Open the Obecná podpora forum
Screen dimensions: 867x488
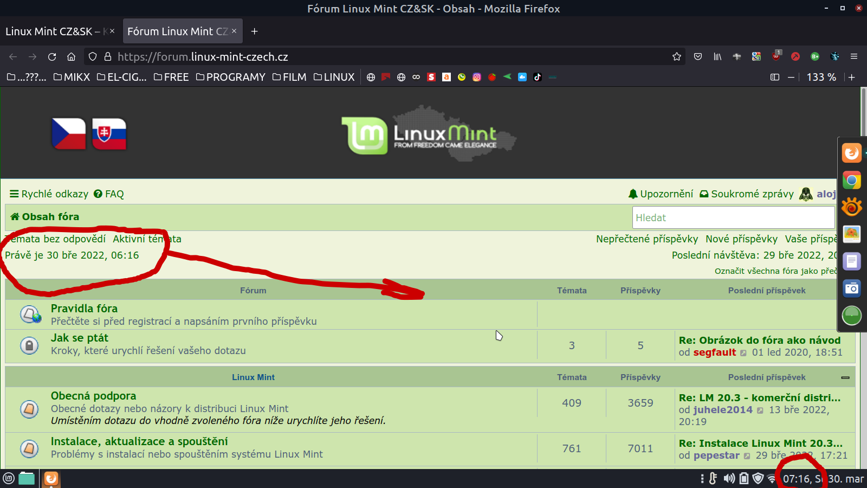click(93, 396)
